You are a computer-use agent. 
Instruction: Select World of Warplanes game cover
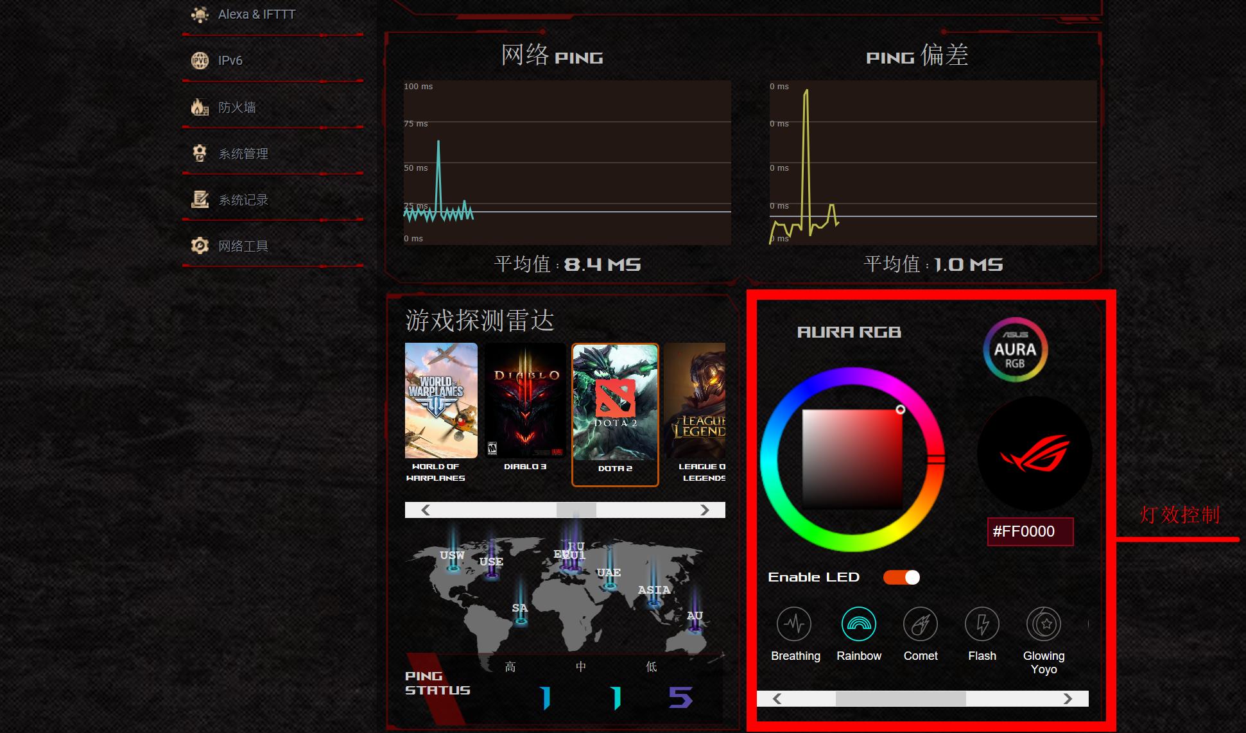click(441, 401)
